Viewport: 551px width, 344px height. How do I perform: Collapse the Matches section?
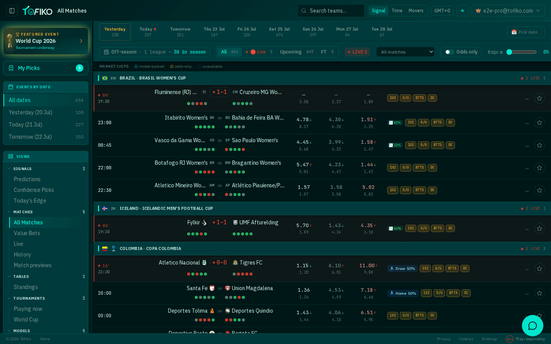click(46, 212)
